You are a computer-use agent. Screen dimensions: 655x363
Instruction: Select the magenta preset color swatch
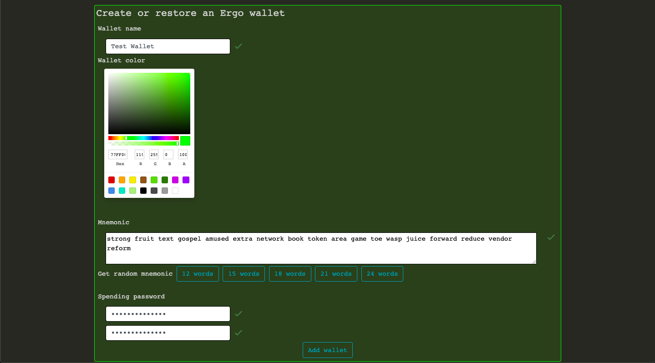pyautogui.click(x=175, y=180)
